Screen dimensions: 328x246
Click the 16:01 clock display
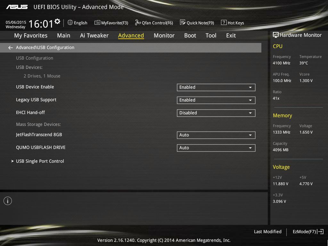41,24
